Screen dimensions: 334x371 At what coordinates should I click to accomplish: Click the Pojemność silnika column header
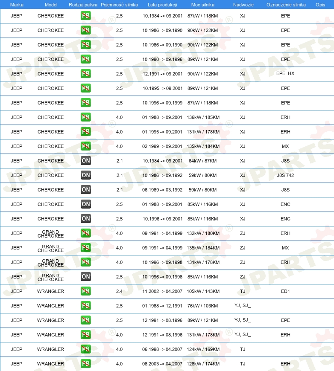pos(119,5)
